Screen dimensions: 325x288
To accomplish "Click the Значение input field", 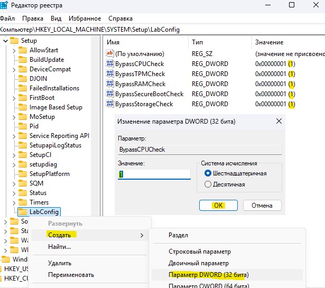I will coord(154,174).
